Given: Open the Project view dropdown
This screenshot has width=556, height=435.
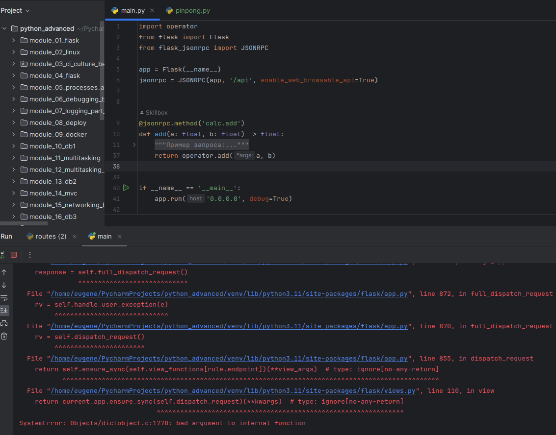Looking at the screenshot, I should (x=15, y=11).
